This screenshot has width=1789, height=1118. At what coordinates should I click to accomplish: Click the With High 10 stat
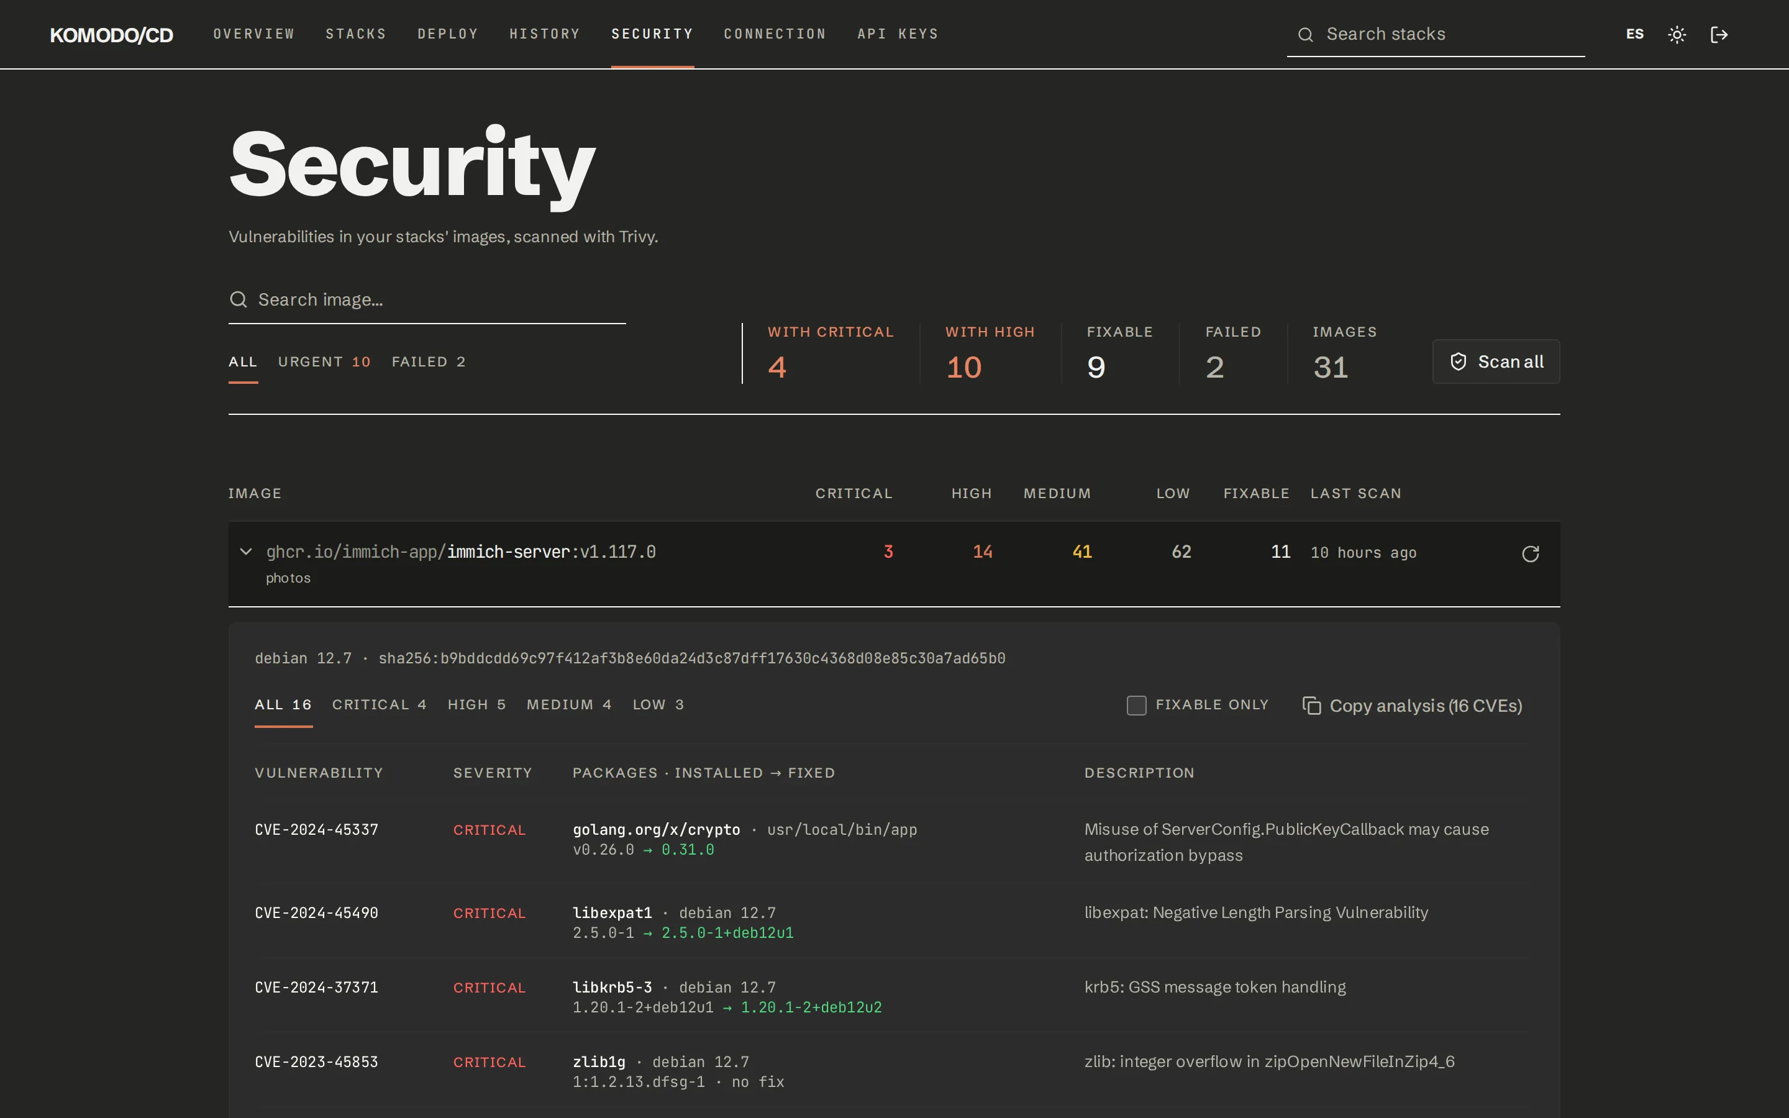990,353
